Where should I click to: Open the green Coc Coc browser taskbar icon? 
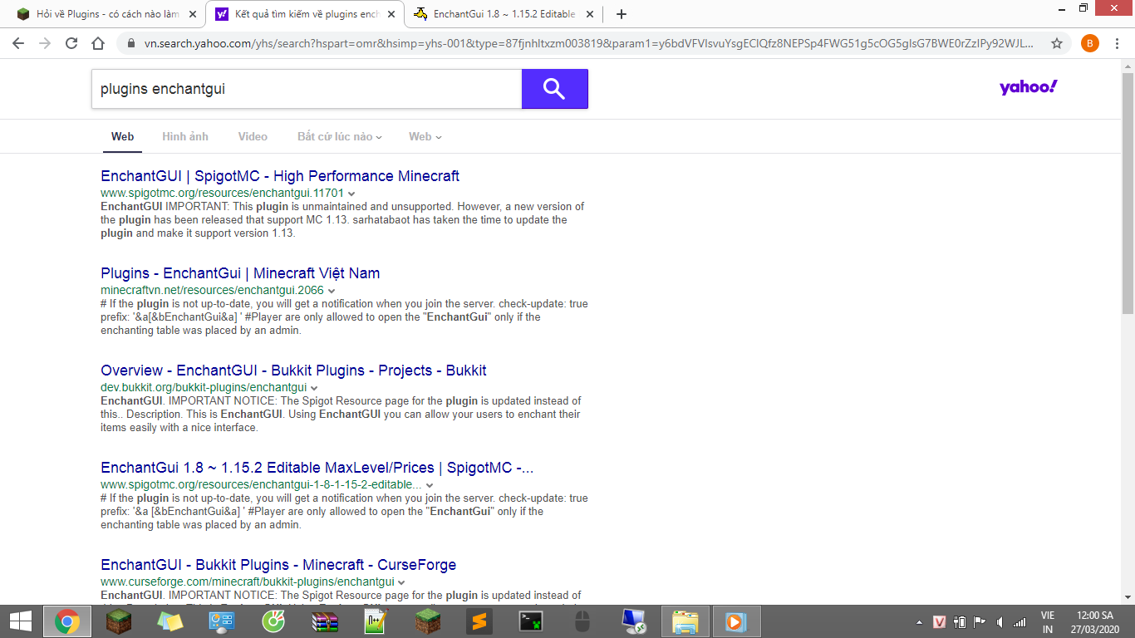pos(273,621)
